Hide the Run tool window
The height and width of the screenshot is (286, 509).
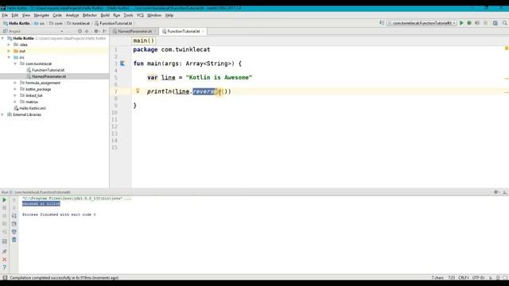pyautogui.click(x=505, y=192)
